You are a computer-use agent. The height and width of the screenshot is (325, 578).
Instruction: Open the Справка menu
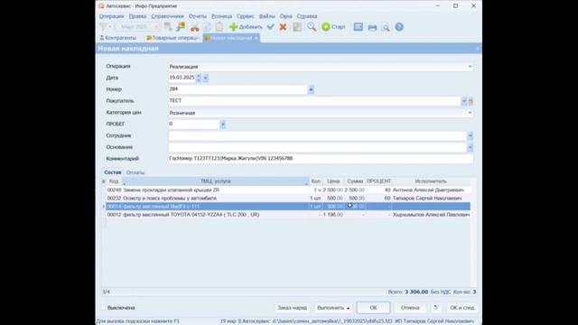(x=307, y=16)
